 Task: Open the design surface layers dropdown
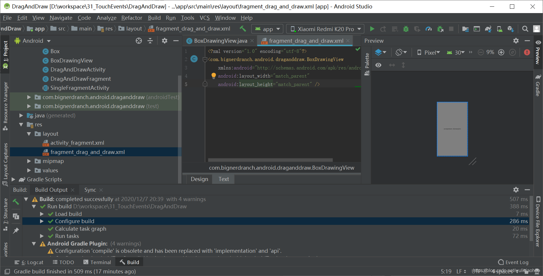[x=380, y=52]
